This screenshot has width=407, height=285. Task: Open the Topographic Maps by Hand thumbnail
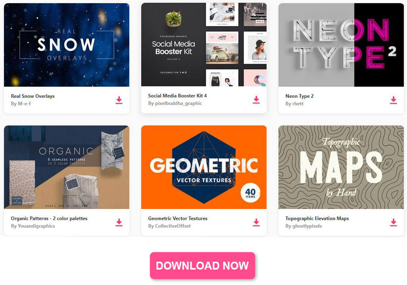pyautogui.click(x=341, y=167)
